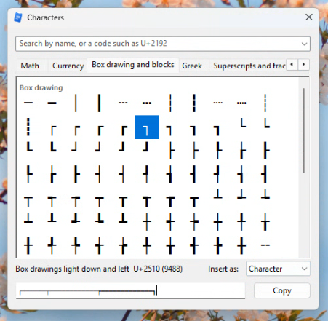This screenshot has height=321, width=328.
Task: Choose the light triple dash horizontal character
Action: pos(123,103)
